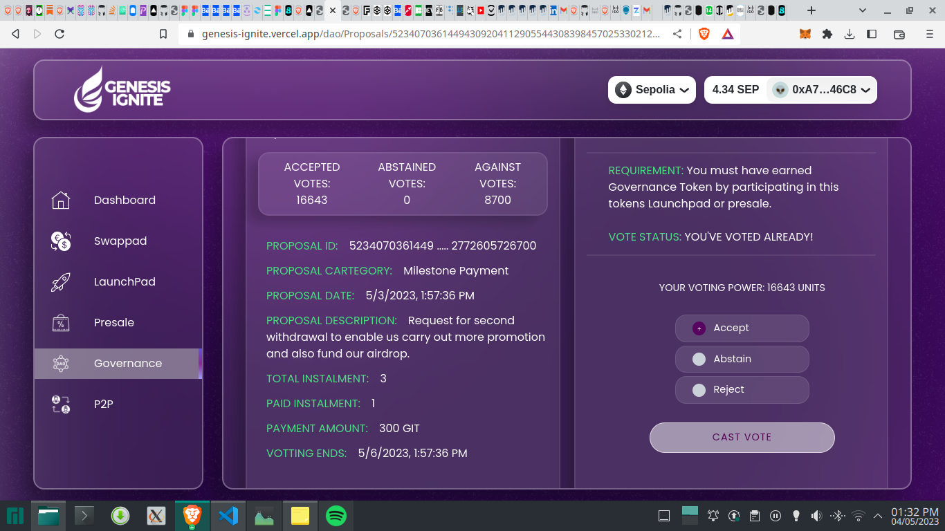Expand the 0xA7...46C8 account dropdown
The image size is (945, 531).
(822, 90)
